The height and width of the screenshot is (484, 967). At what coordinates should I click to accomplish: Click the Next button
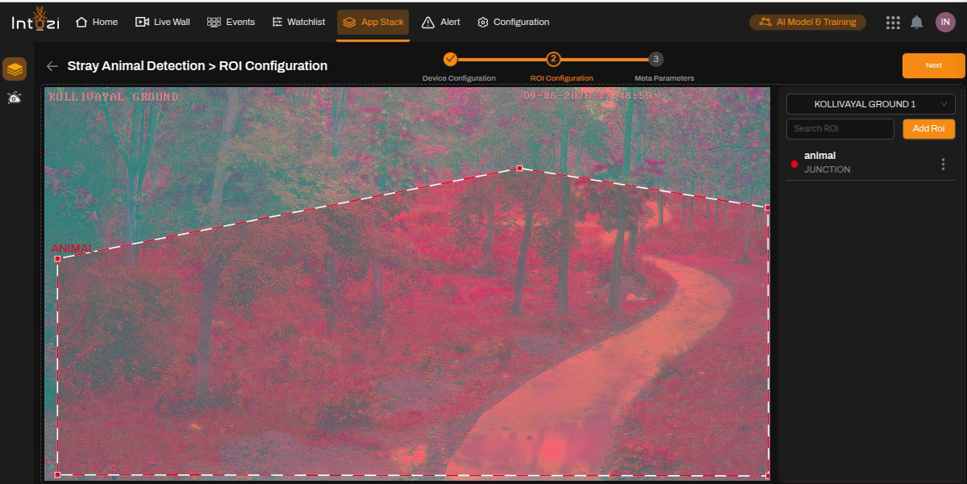pos(933,65)
